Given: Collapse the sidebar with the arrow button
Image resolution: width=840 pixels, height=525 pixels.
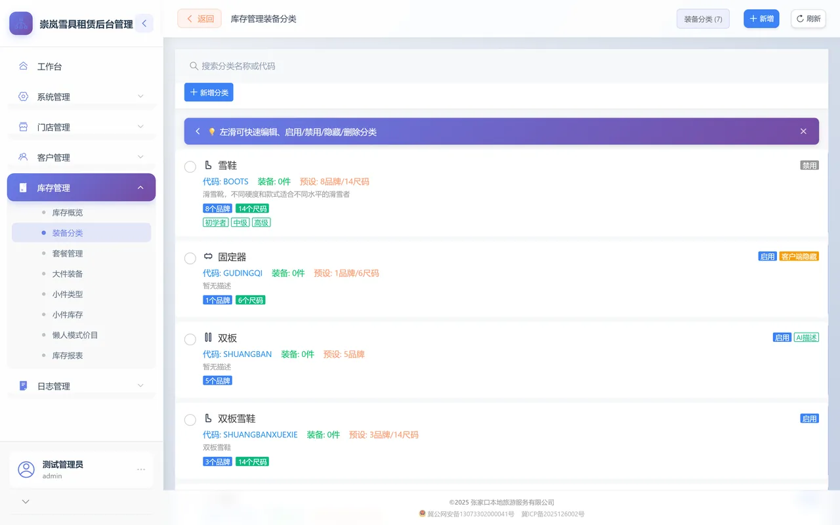Looking at the screenshot, I should pos(144,24).
